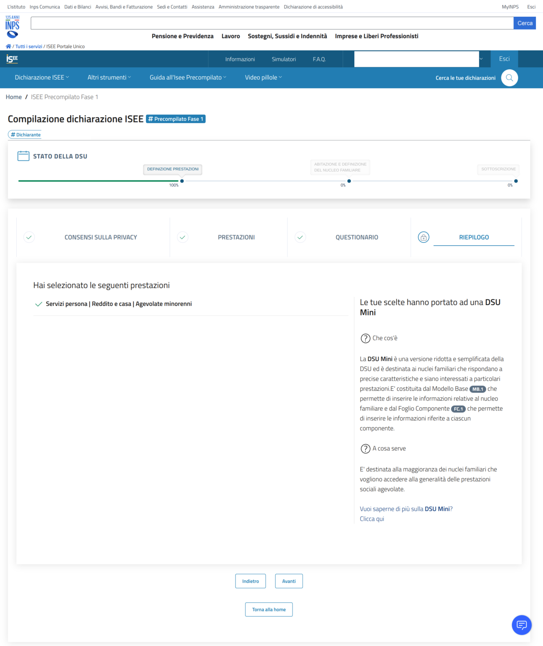Click the Precompilato Fase 1 tag

point(176,119)
